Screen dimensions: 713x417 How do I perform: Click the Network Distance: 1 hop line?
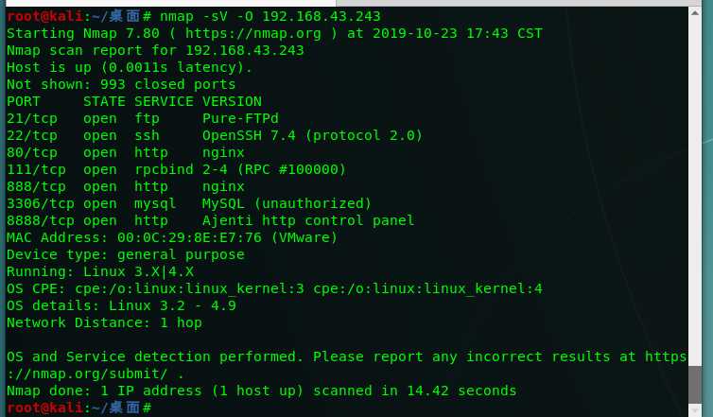[104, 322]
